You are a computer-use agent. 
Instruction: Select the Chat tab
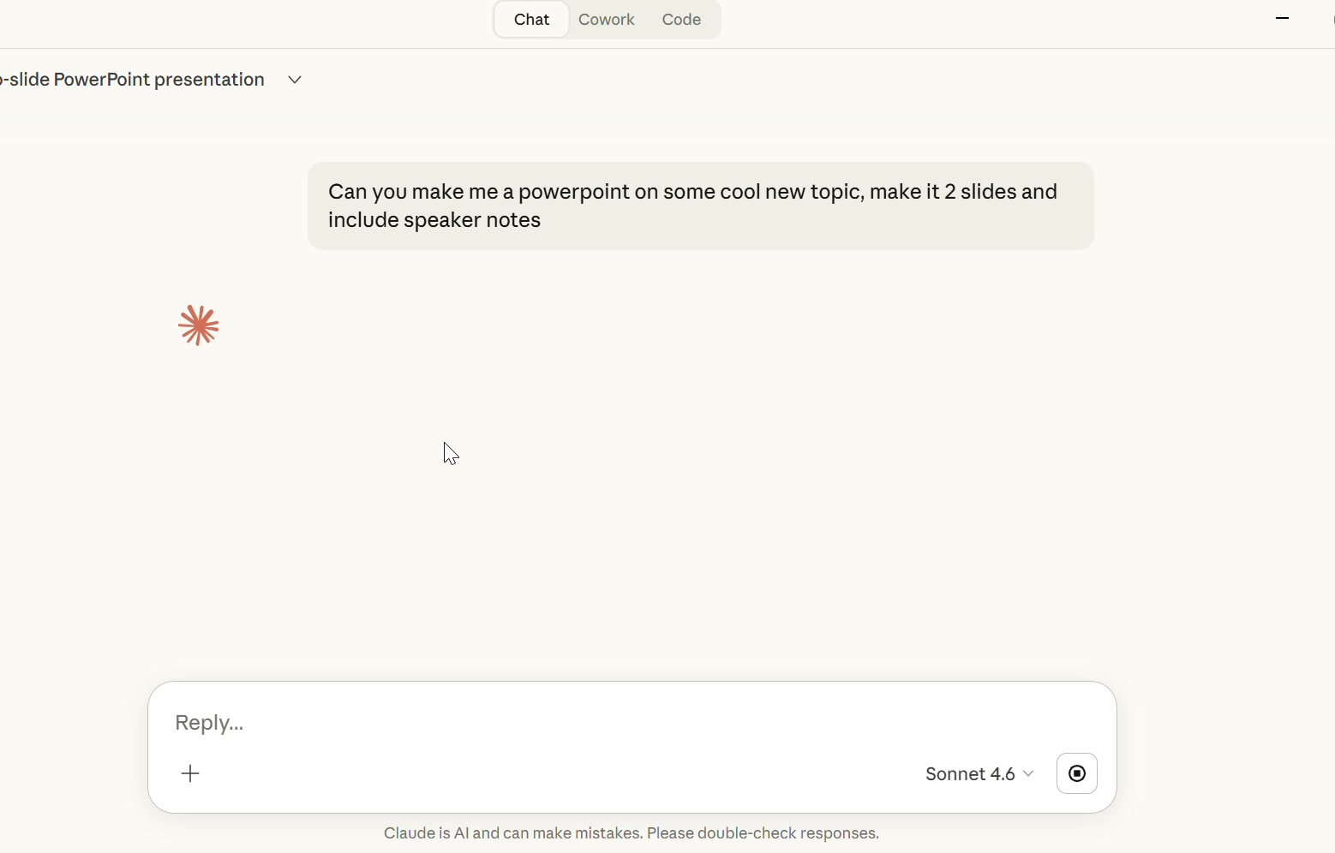(x=531, y=20)
